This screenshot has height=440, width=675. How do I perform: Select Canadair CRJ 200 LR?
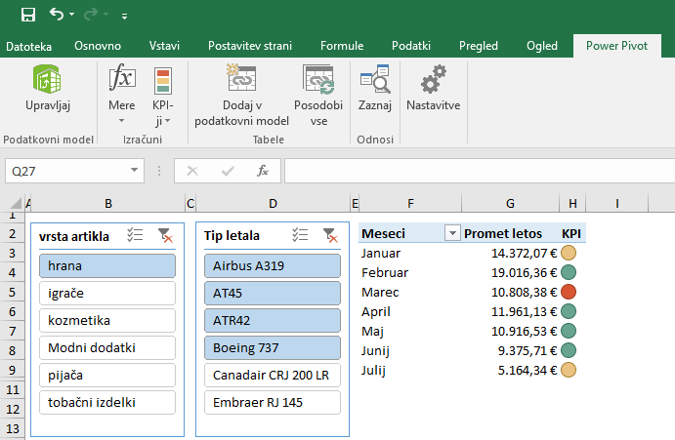coord(273,375)
